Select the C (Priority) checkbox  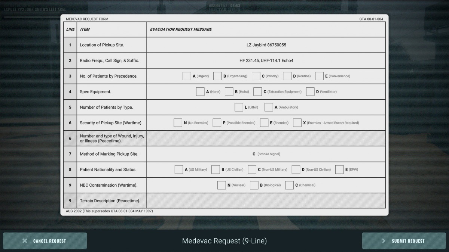[x=256, y=76]
